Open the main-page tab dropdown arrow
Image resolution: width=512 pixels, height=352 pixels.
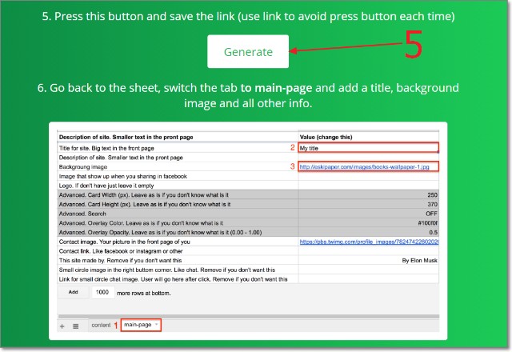(156, 325)
